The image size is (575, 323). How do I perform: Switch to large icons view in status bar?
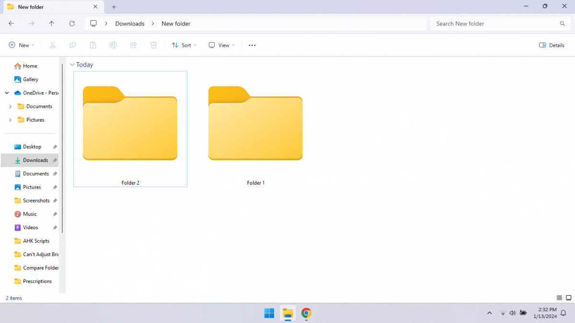click(x=569, y=298)
